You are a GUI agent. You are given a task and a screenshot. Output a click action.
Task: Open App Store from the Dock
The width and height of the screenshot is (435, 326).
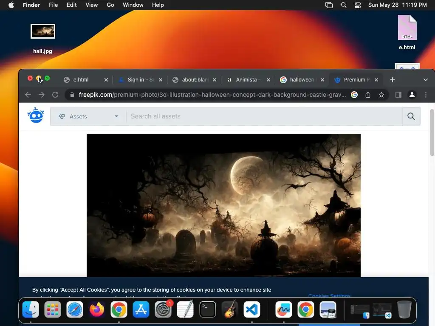[141, 309]
